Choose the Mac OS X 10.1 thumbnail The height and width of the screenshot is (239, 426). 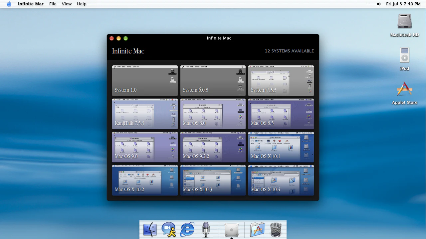point(281,147)
